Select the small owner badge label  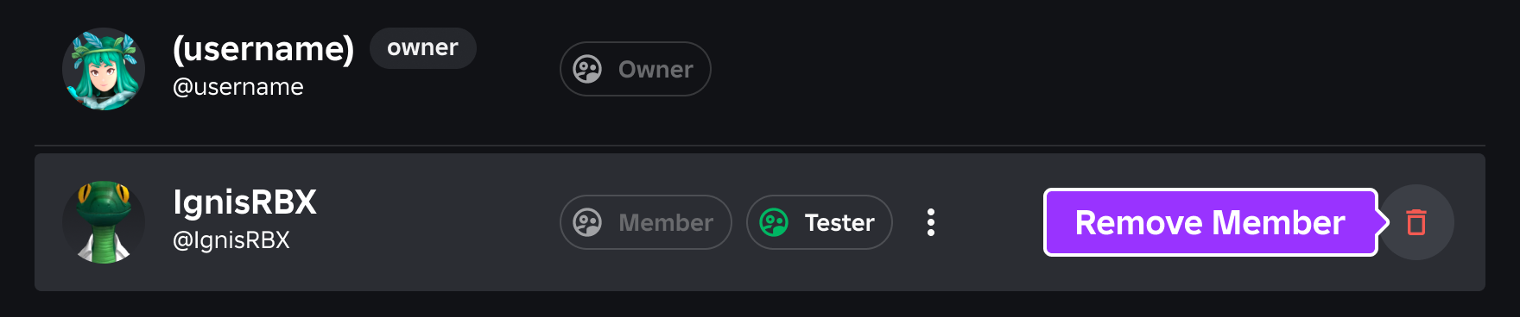click(423, 48)
